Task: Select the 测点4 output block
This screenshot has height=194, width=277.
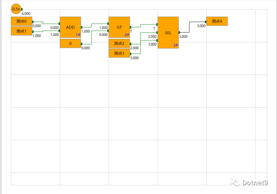Action: [217, 21]
